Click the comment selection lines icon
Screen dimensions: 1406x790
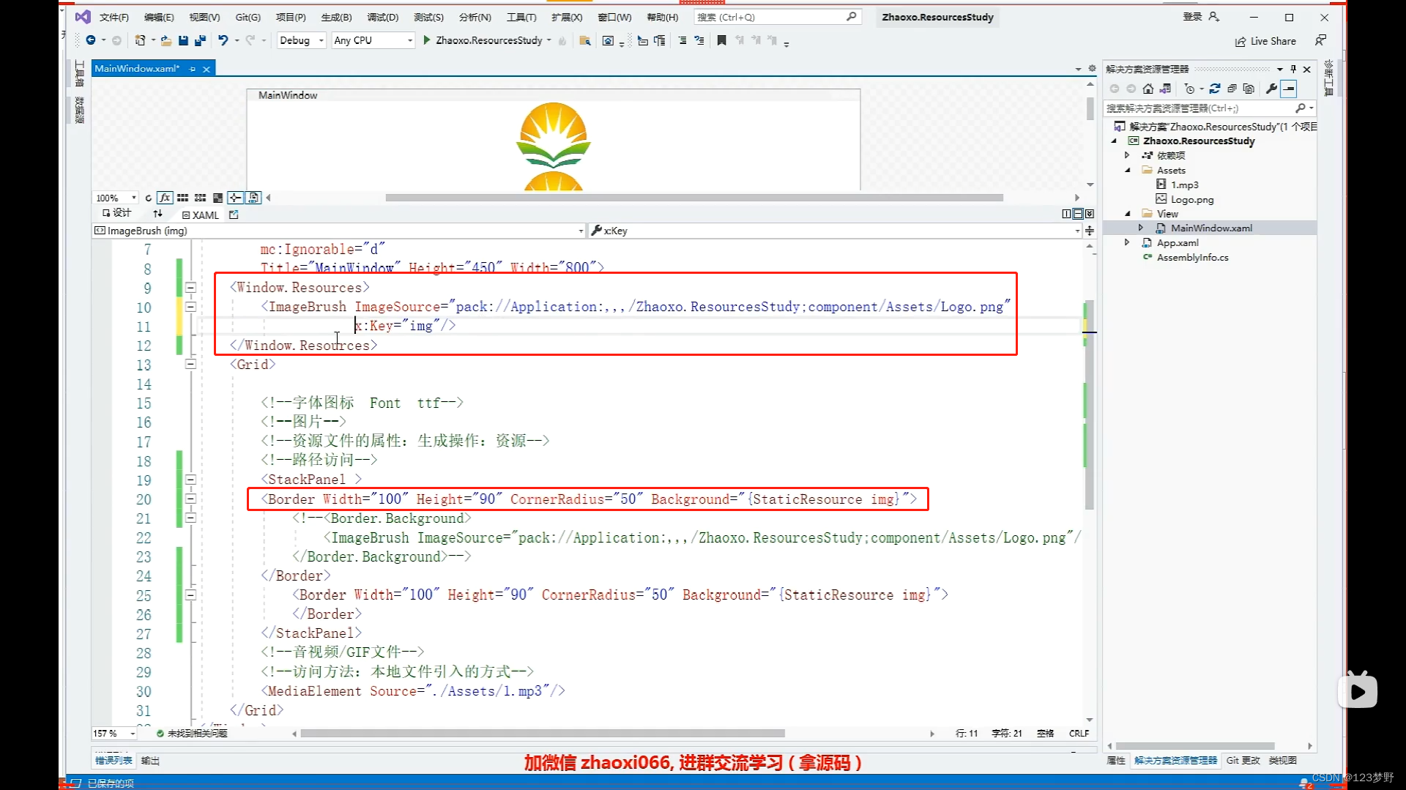pyautogui.click(x=682, y=41)
